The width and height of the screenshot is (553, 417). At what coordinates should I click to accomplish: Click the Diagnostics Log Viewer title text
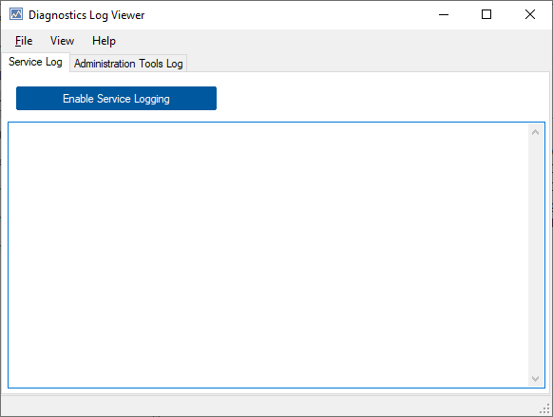[86, 15]
